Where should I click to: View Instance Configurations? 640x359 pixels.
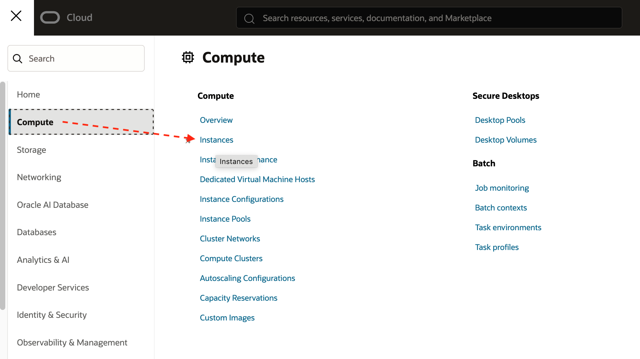[241, 199]
